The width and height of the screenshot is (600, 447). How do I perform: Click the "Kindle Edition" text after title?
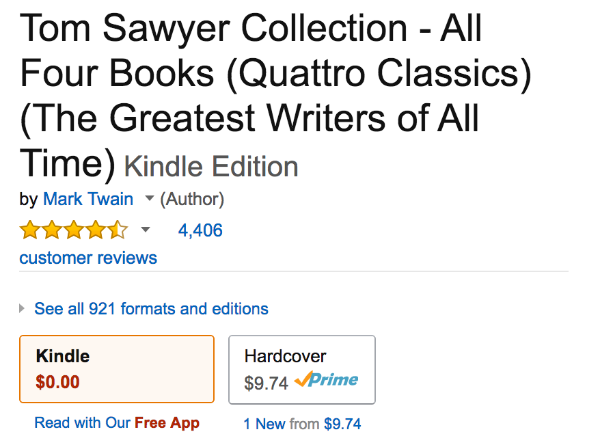(211, 167)
